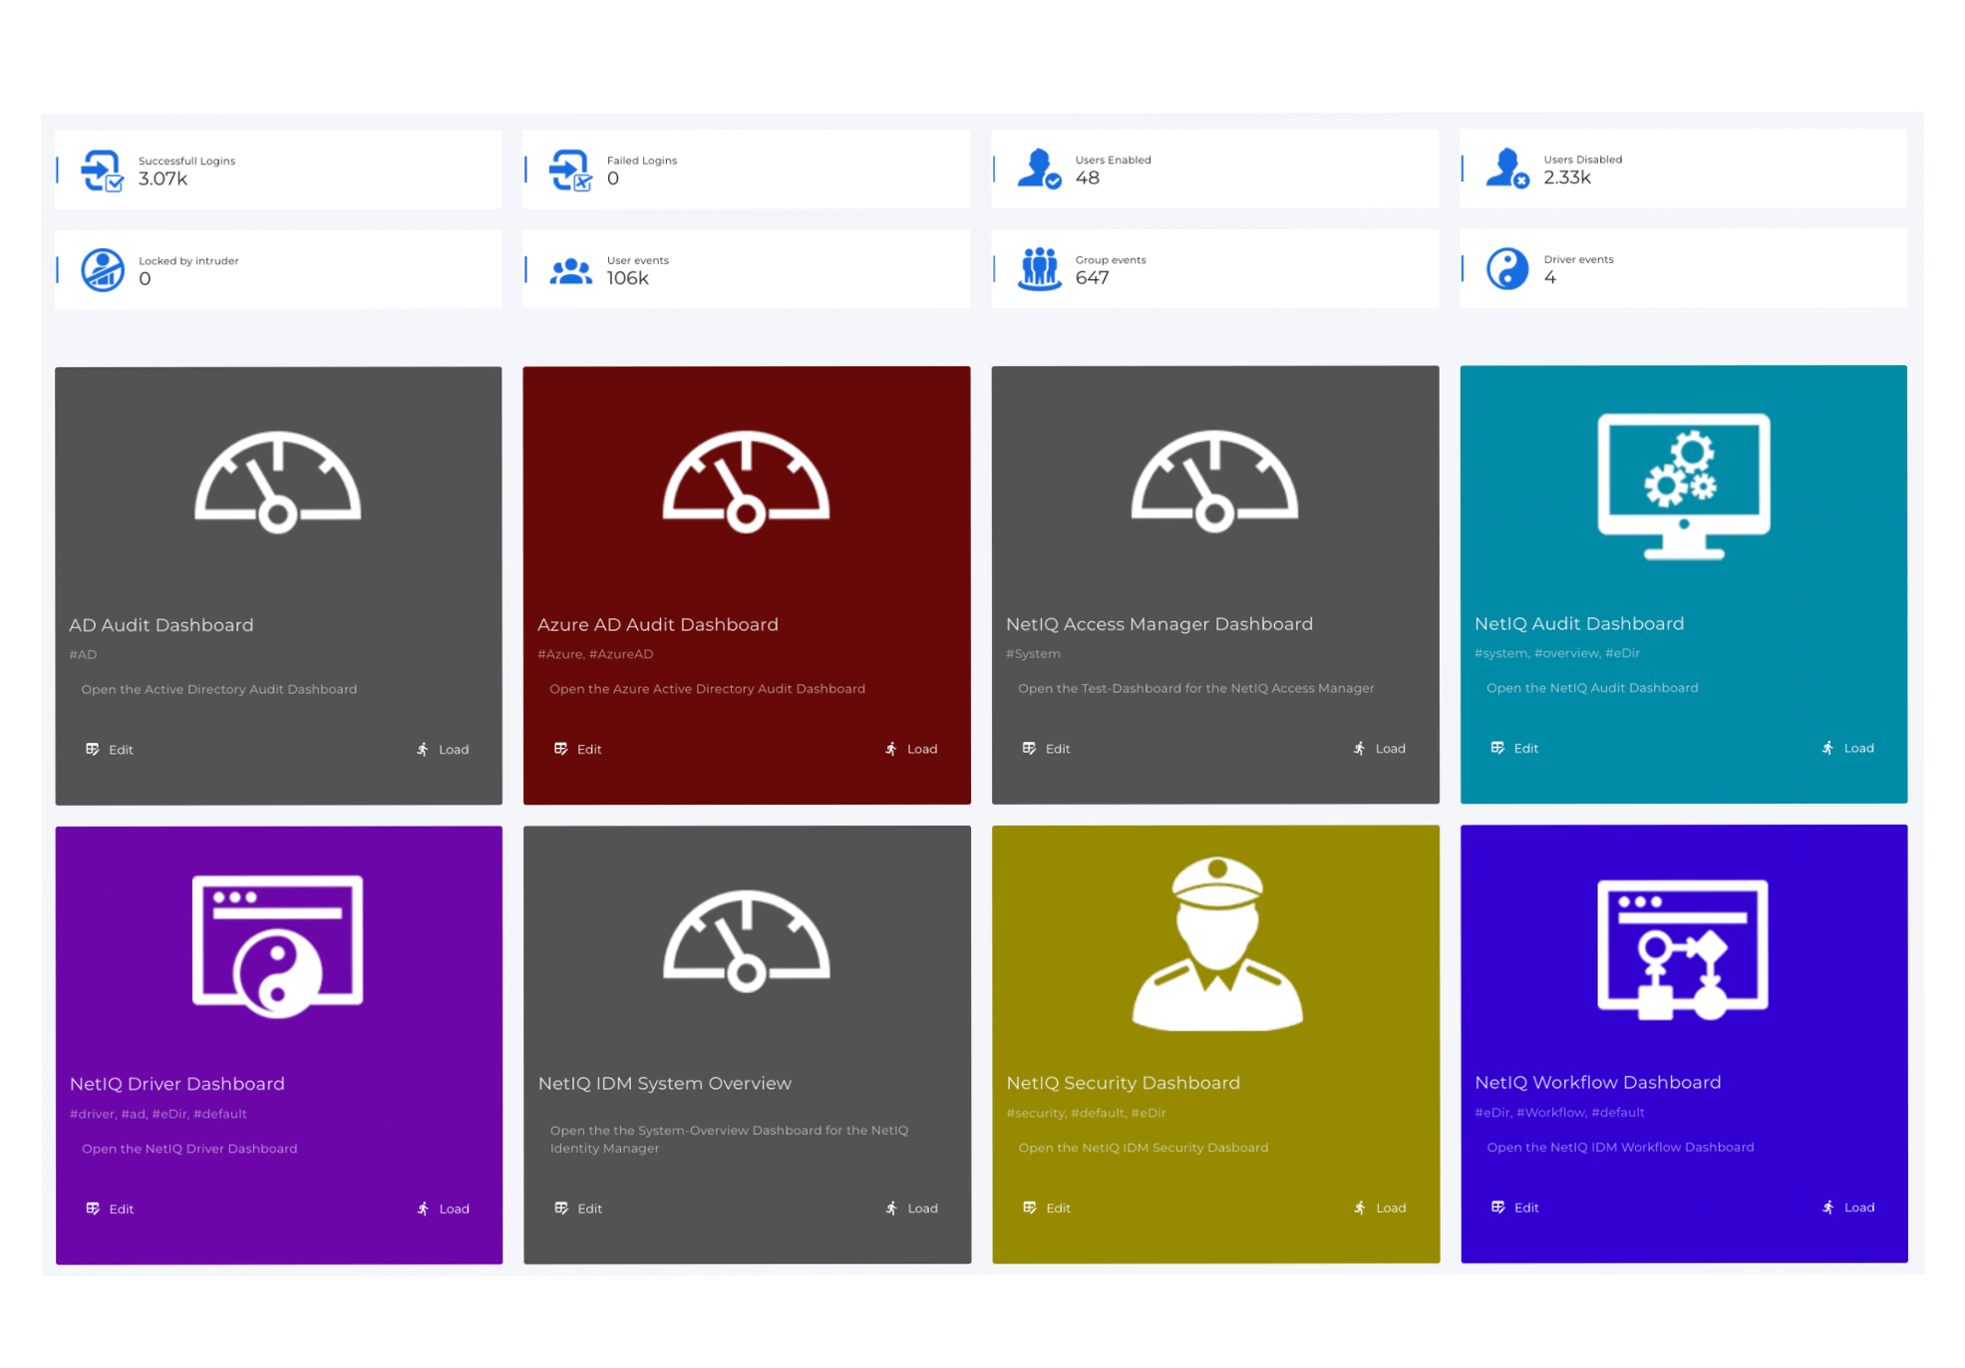Image resolution: width=1965 pixels, height=1368 pixels.
Task: Click the #security, #default, #eDir tags
Action: [1087, 1114]
